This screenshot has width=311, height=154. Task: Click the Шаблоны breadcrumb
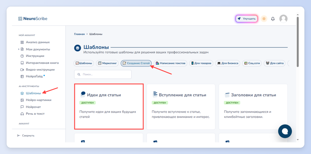(96, 34)
